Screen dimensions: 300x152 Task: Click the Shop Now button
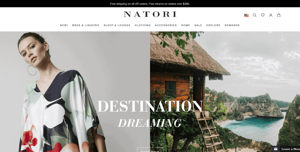click(x=150, y=150)
